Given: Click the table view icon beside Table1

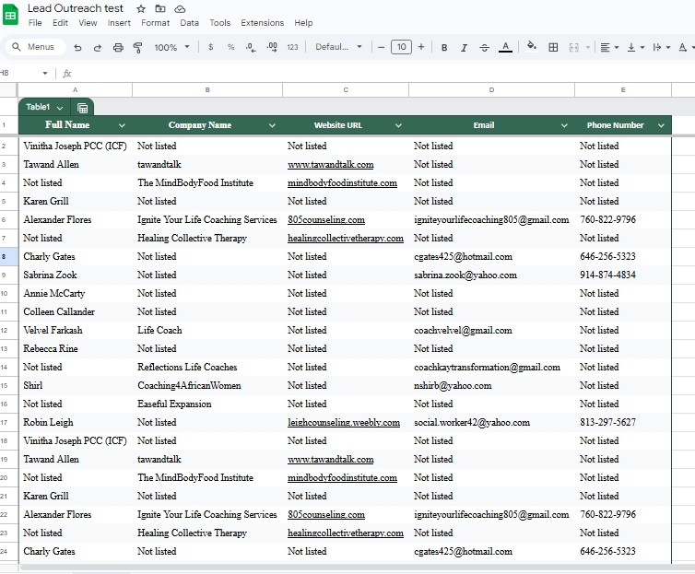Looking at the screenshot, I should coord(82,108).
